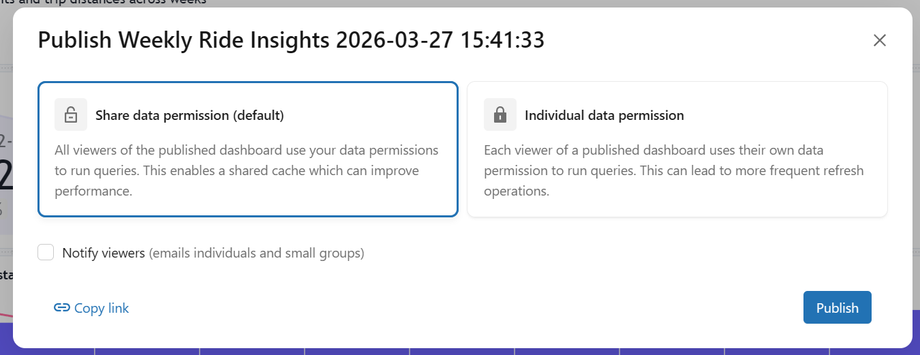Click the Share data permission (default) heading
This screenshot has width=920, height=355.
pos(189,115)
